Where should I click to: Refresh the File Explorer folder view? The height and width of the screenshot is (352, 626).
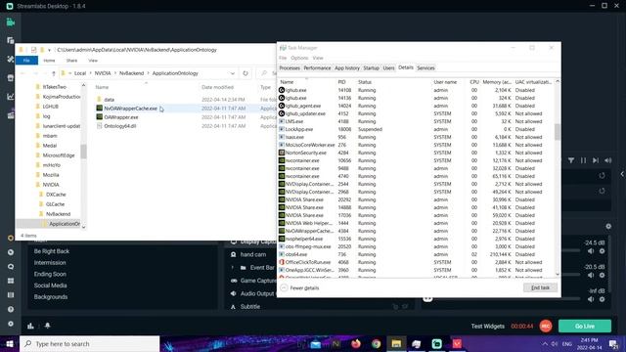246,73
